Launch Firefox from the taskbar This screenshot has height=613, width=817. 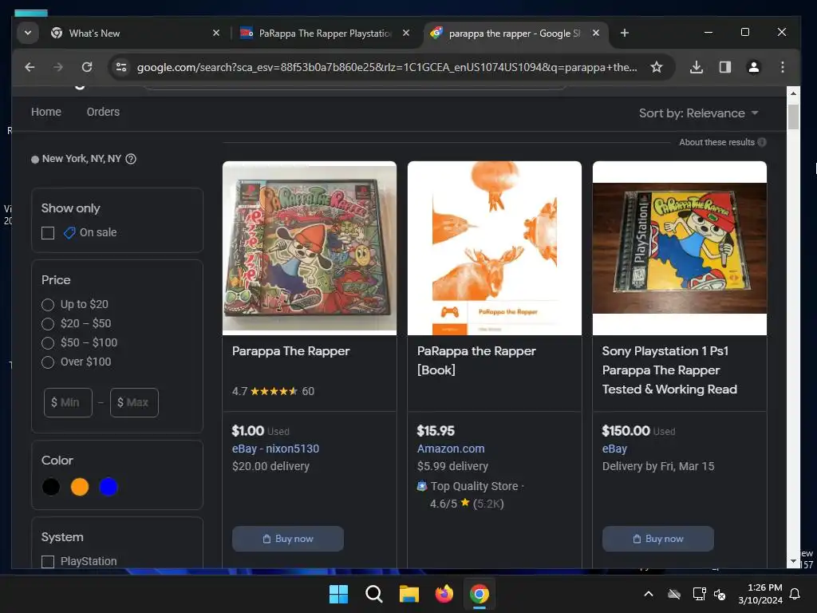pyautogui.click(x=444, y=594)
